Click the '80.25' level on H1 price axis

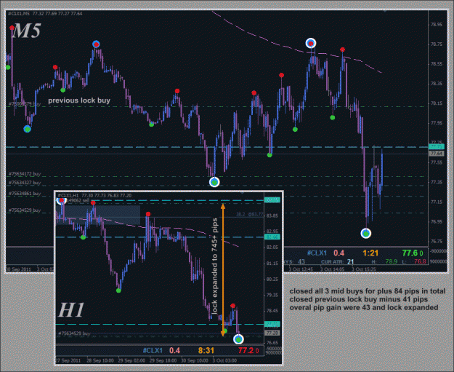point(272,279)
